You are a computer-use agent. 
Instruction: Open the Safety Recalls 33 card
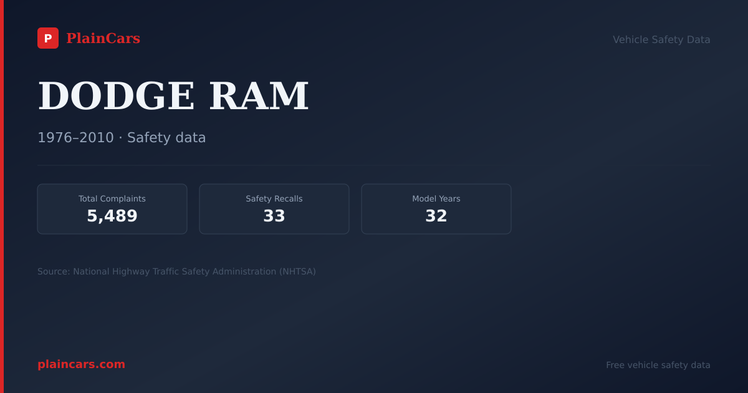click(274, 209)
